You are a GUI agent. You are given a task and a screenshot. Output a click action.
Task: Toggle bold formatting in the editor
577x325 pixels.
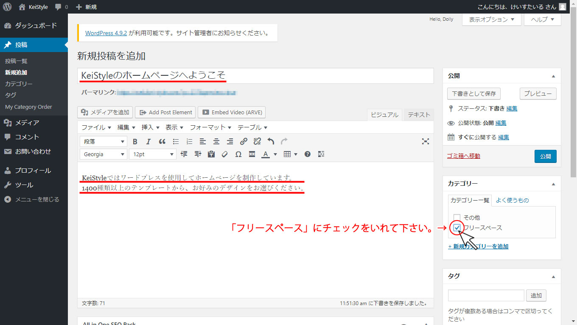coord(135,142)
